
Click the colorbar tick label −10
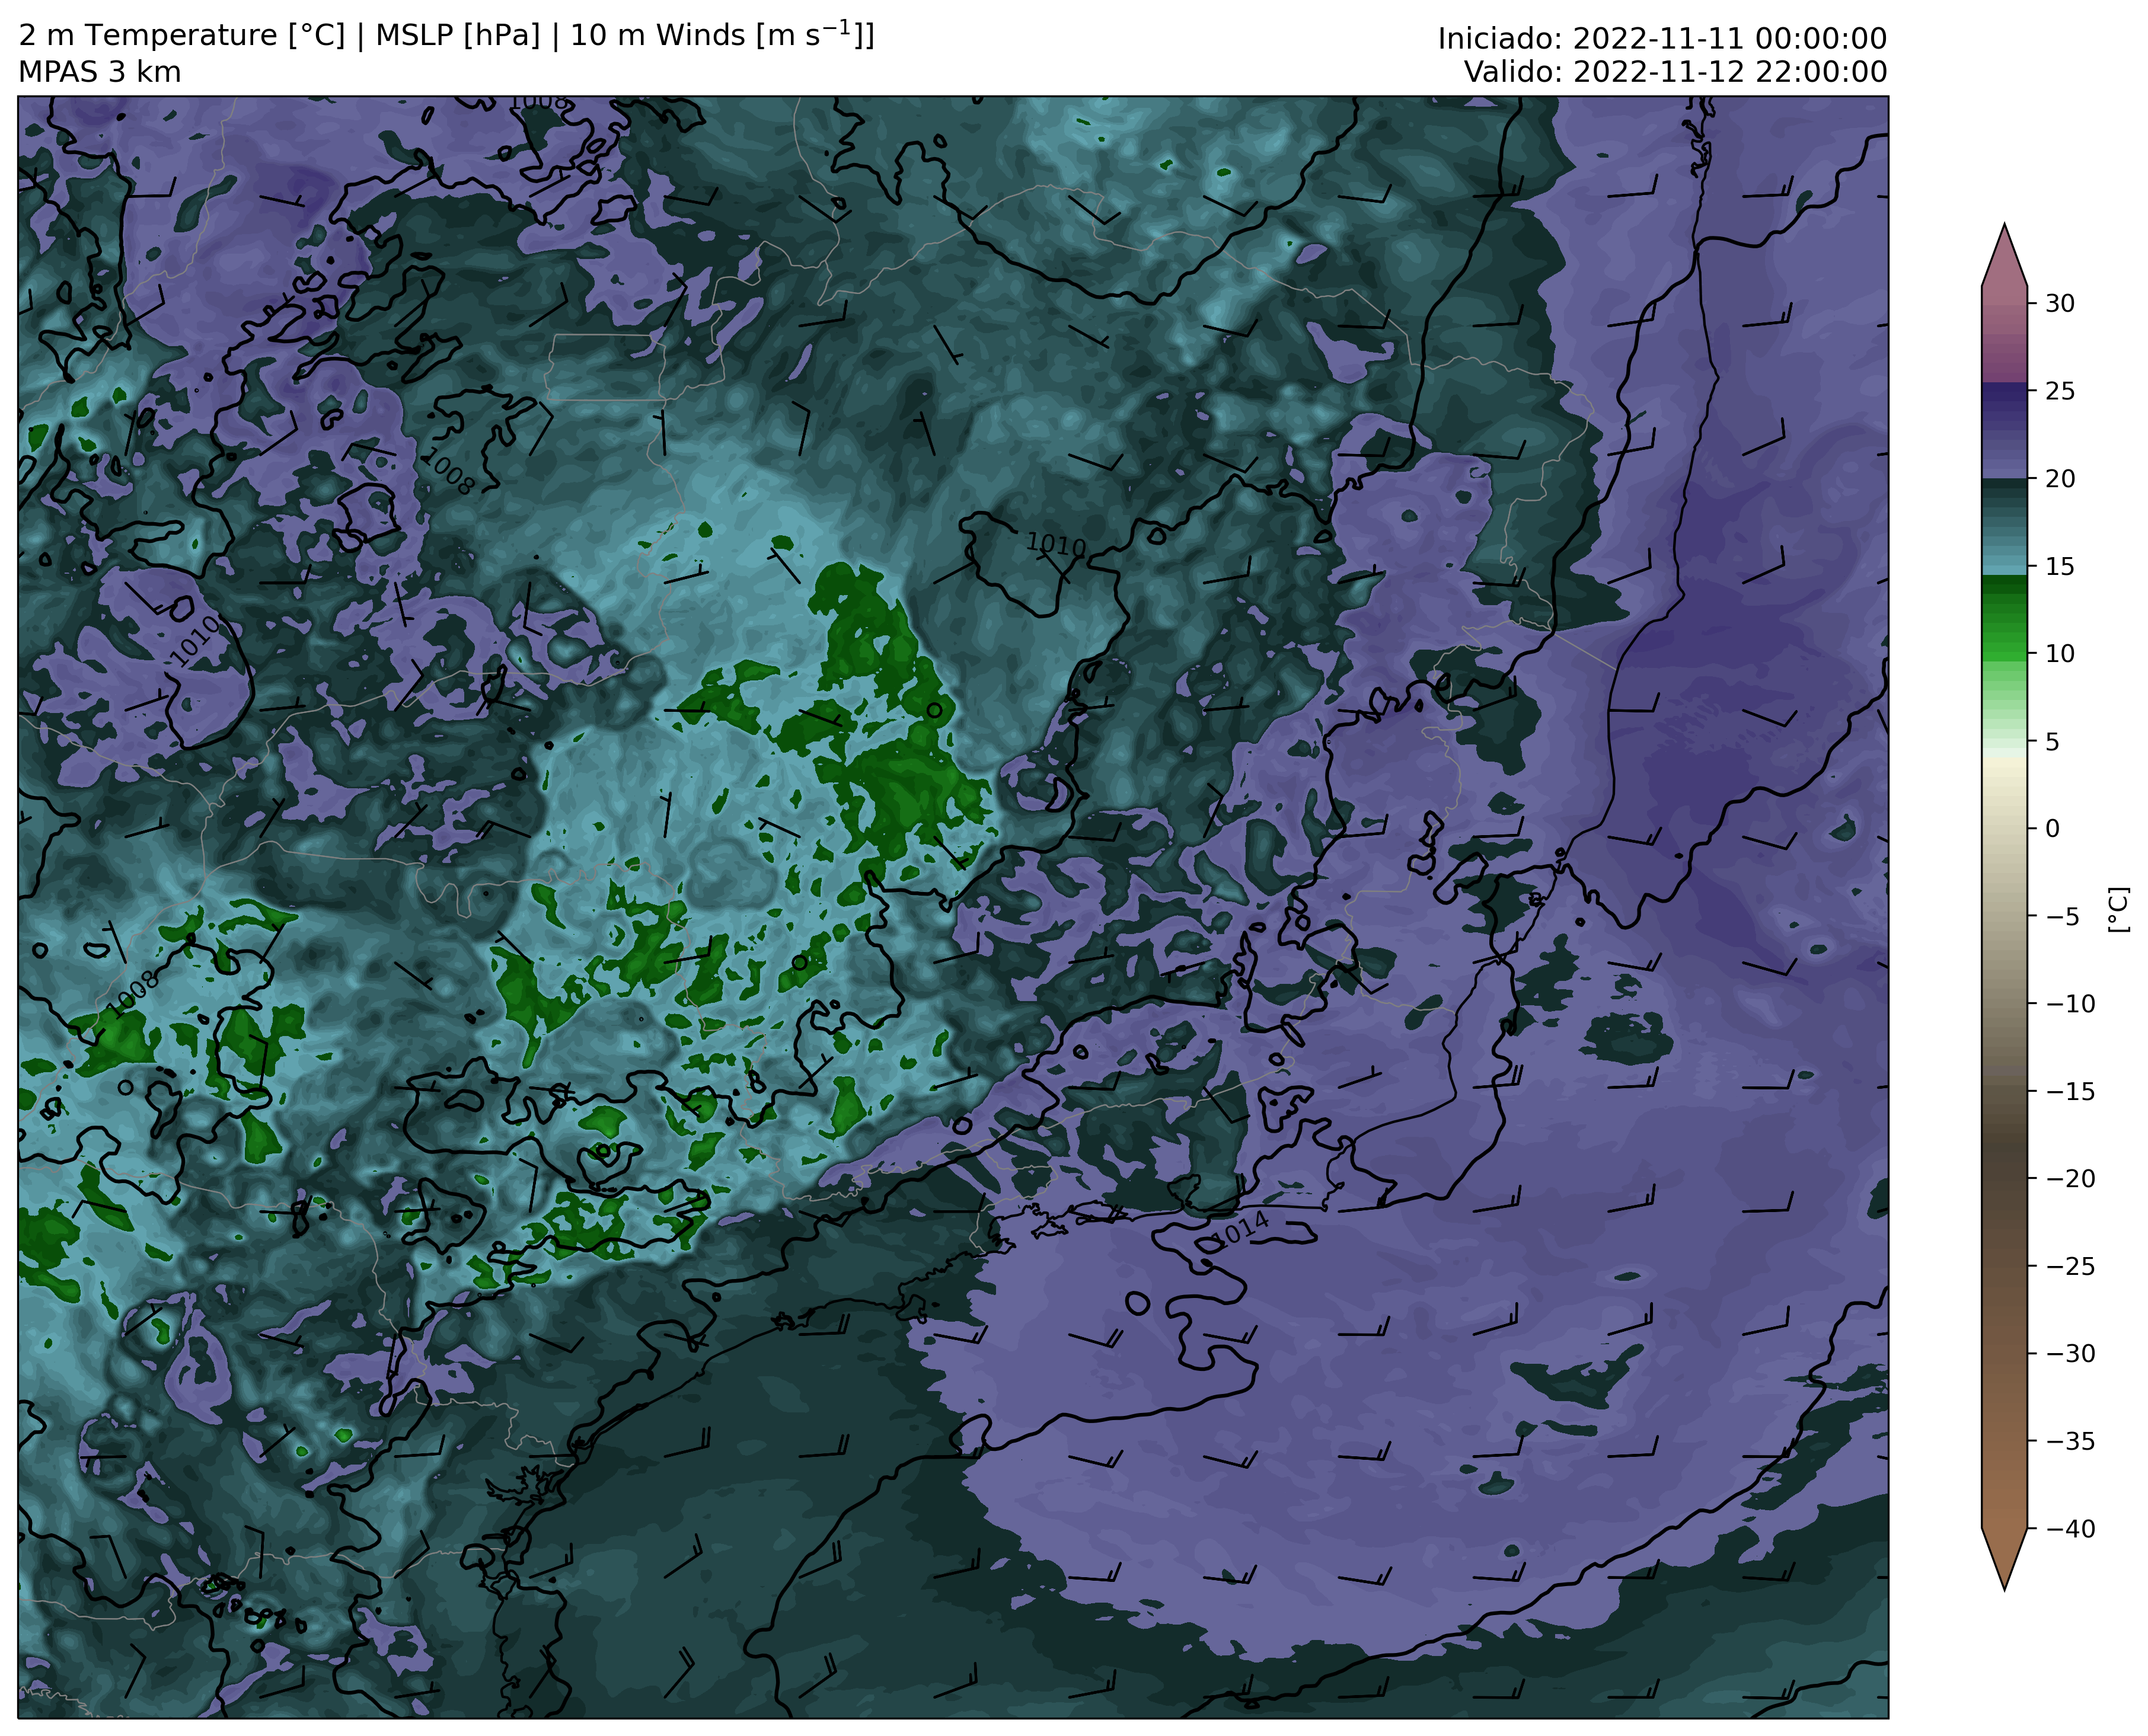point(2069,1003)
